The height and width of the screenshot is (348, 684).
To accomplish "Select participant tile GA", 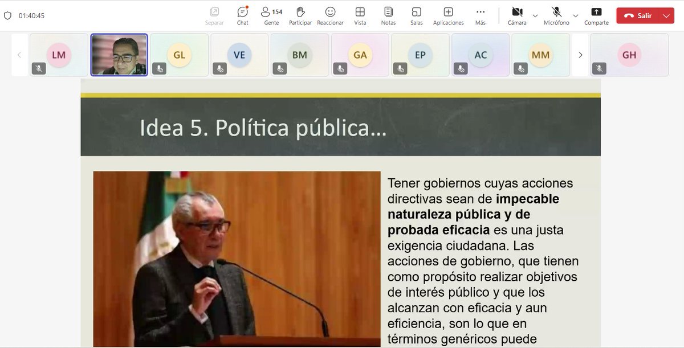I will 360,55.
